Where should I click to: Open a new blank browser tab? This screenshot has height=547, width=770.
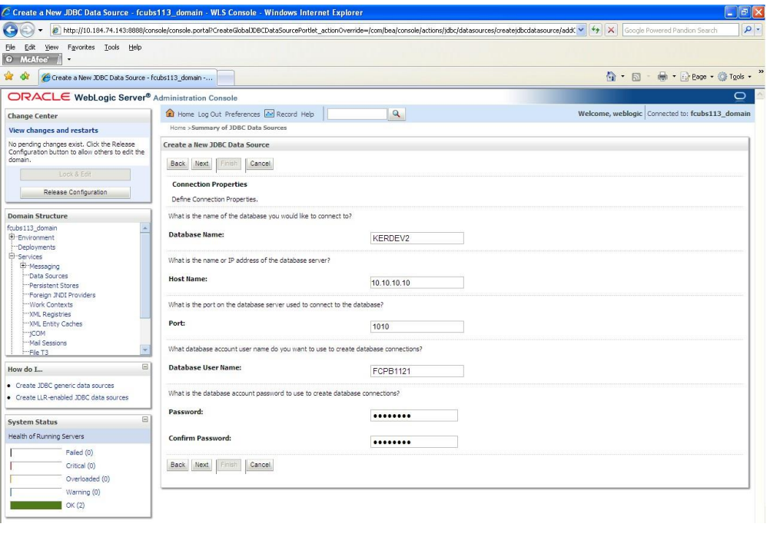point(225,78)
